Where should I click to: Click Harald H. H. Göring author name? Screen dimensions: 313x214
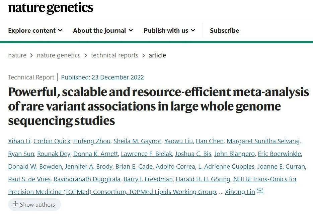[203, 179]
